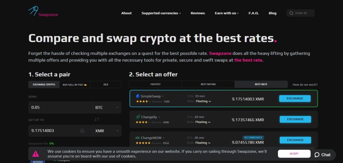This screenshot has height=163, width=343.
Task: Expand the Supported currencies menu
Action: tap(161, 13)
